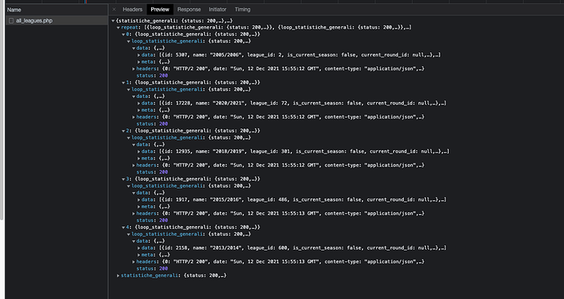Click status value 200 under item 0

pyautogui.click(x=163, y=76)
